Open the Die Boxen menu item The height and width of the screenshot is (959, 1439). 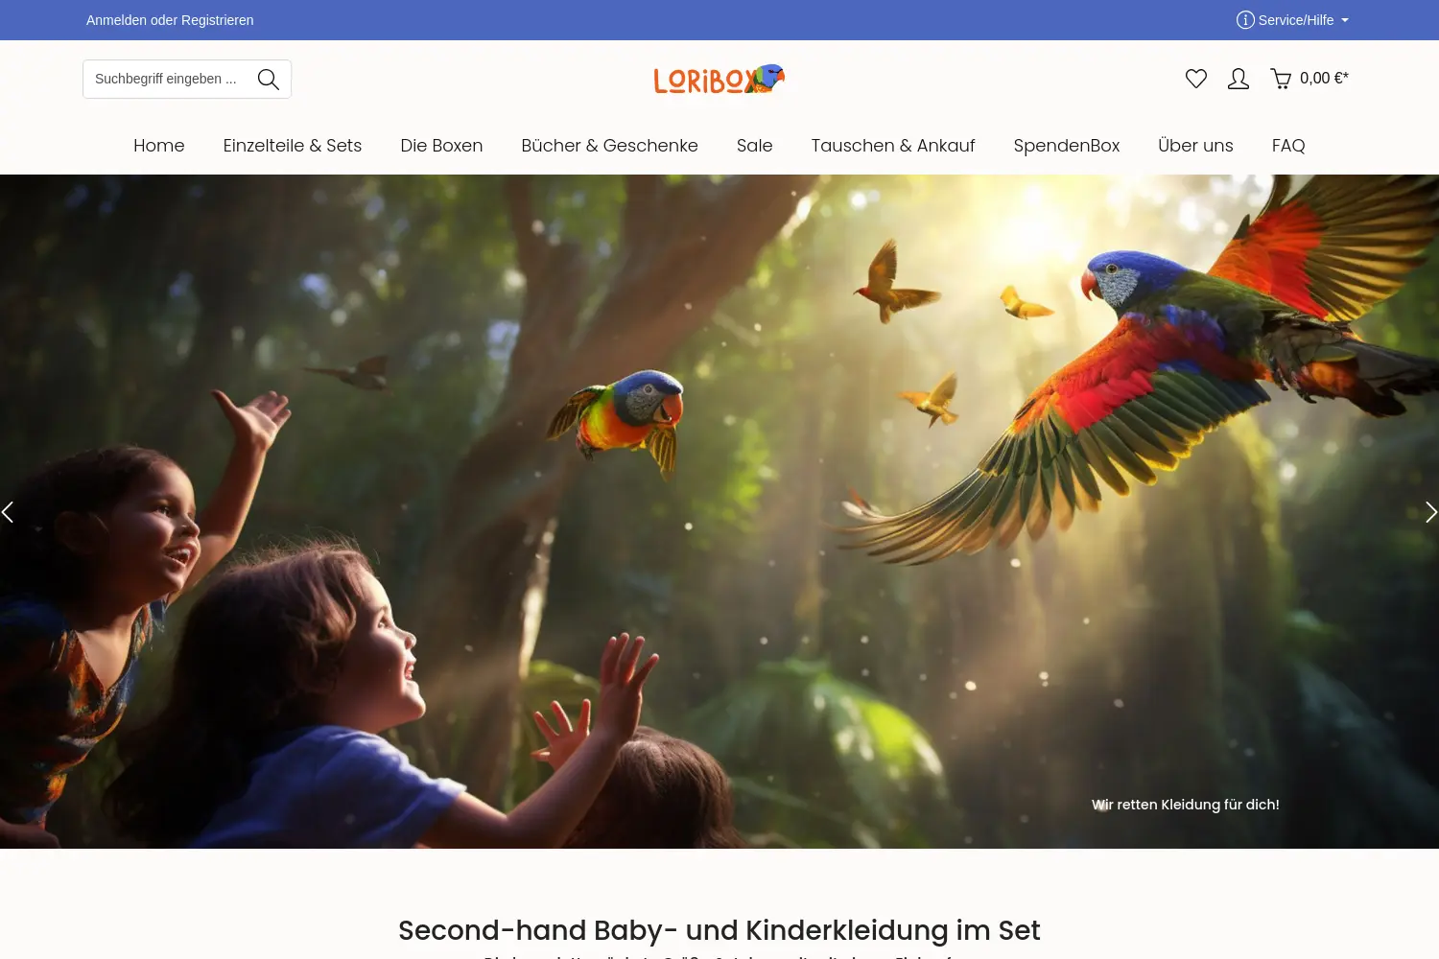click(441, 146)
